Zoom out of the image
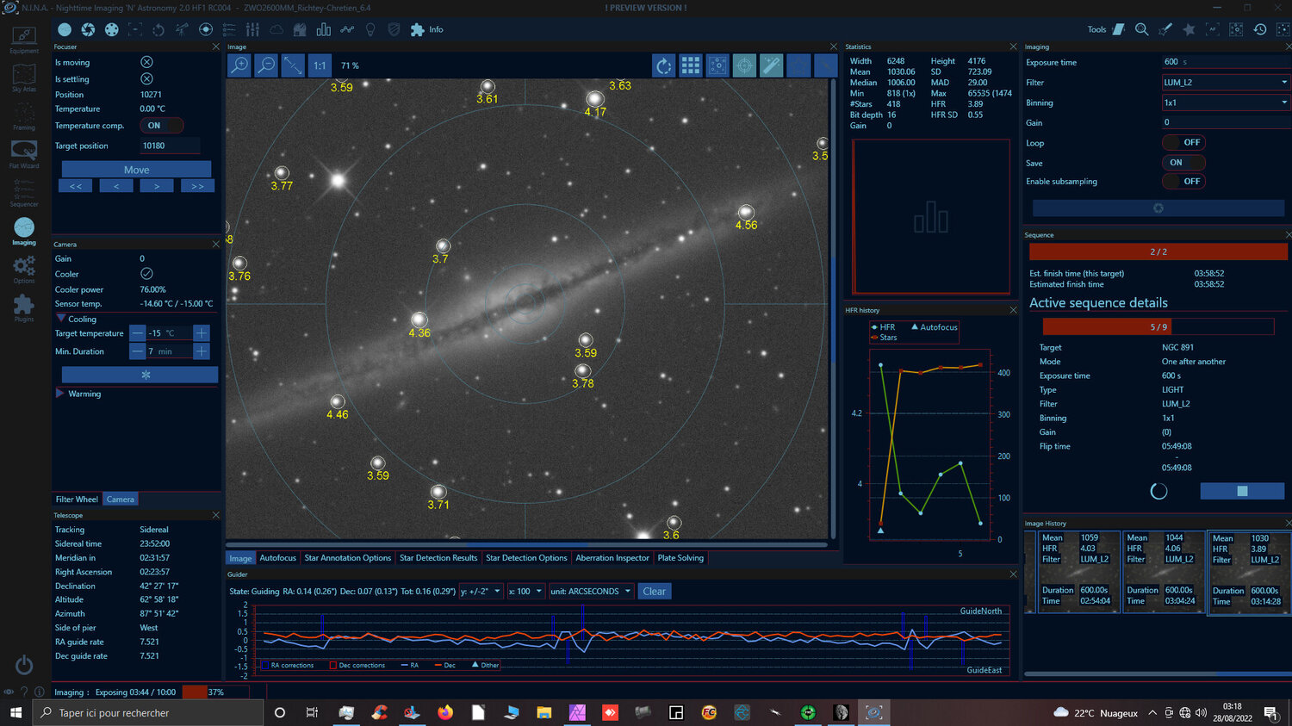Image resolution: width=1292 pixels, height=726 pixels. click(x=266, y=65)
